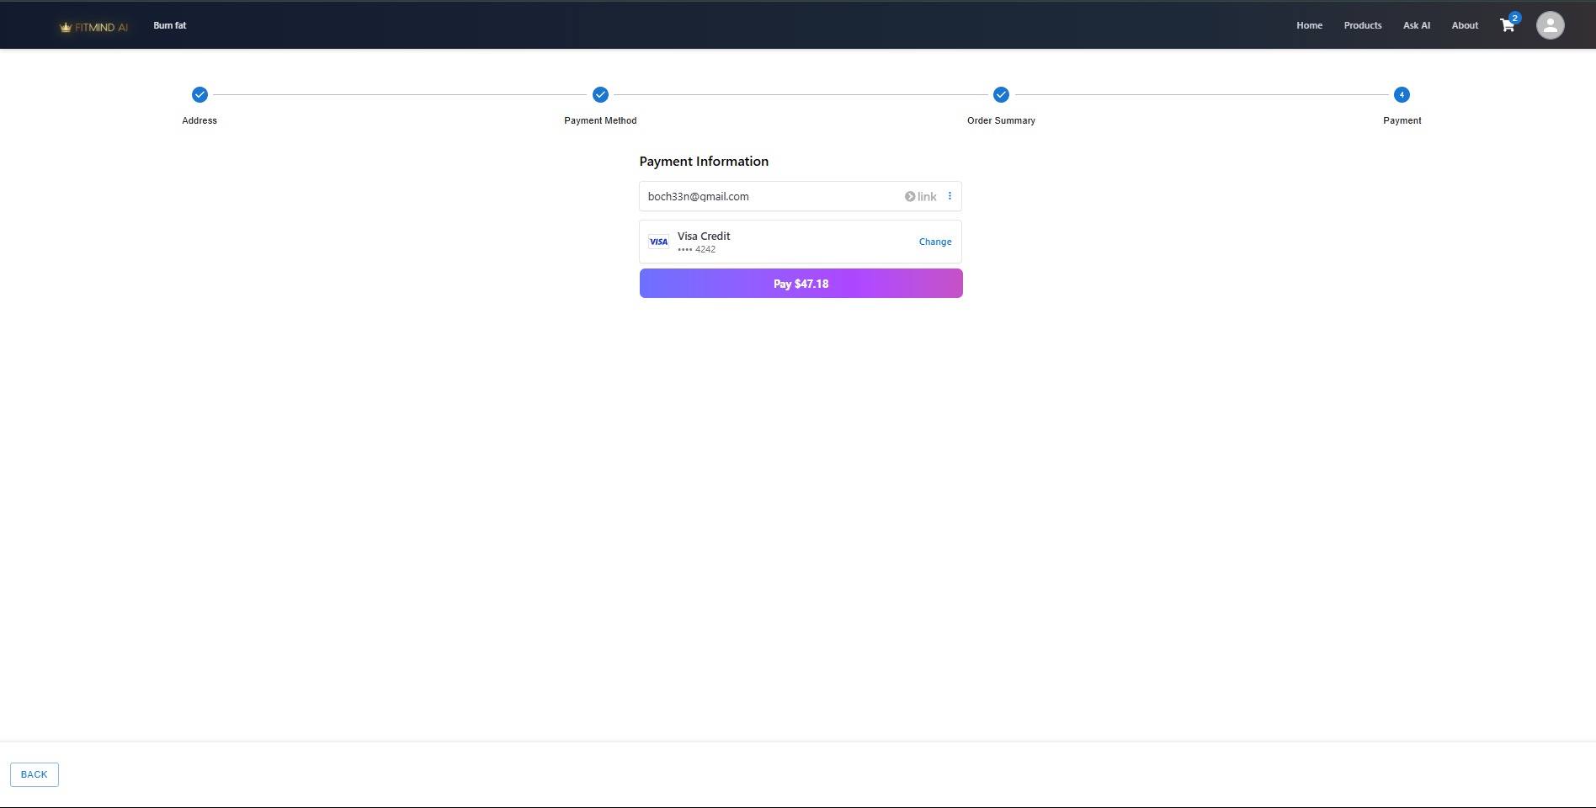Click Pay $47.18 button
The image size is (1596, 808).
(x=801, y=284)
